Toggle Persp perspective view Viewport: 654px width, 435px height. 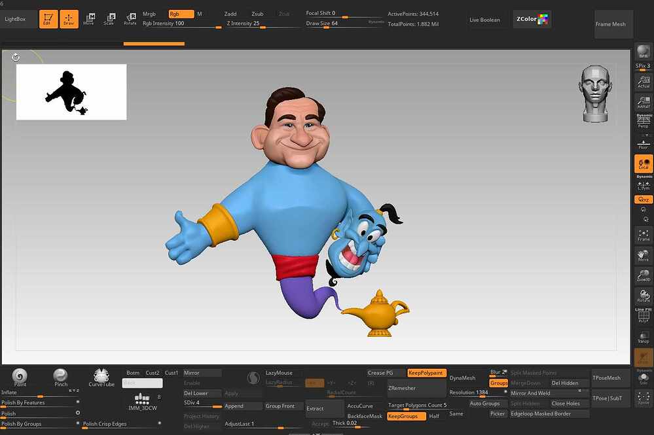point(644,122)
